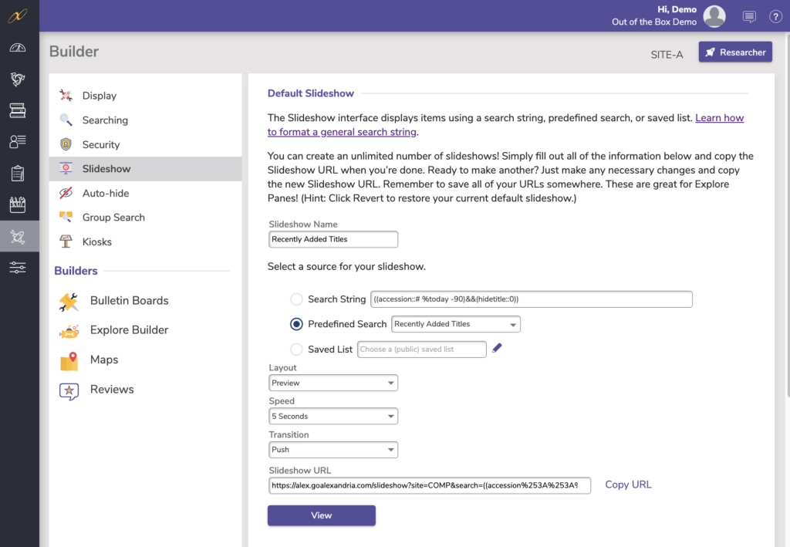This screenshot has height=547, width=790.
Task: Click the sliders preferences icon in sidebar
Action: pos(18,268)
